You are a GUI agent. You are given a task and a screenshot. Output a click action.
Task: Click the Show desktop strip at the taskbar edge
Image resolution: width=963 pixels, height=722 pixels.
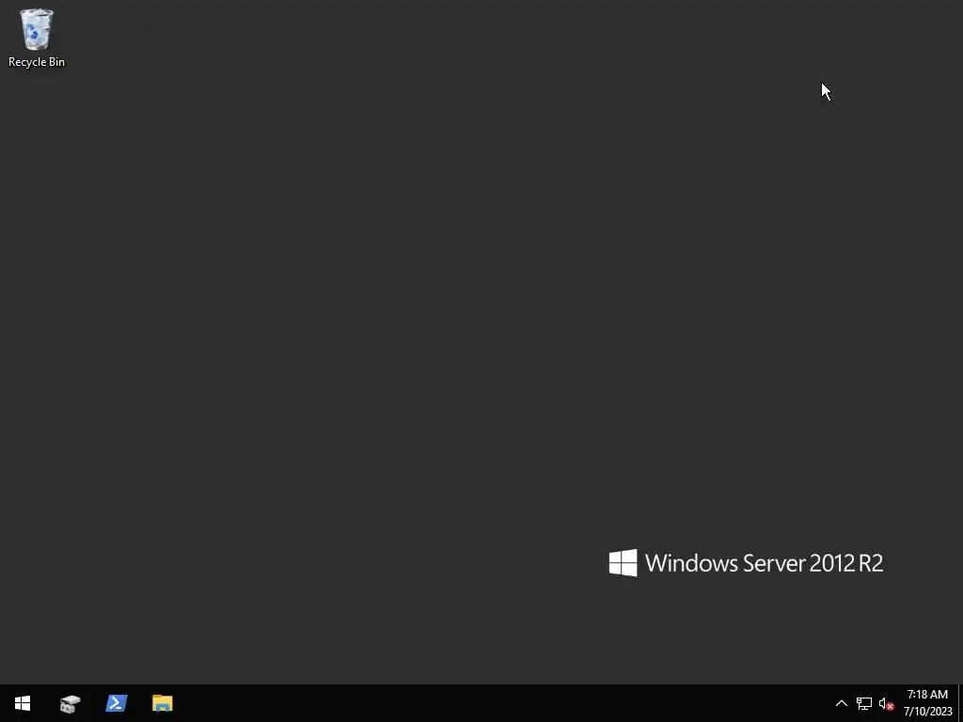click(x=960, y=703)
